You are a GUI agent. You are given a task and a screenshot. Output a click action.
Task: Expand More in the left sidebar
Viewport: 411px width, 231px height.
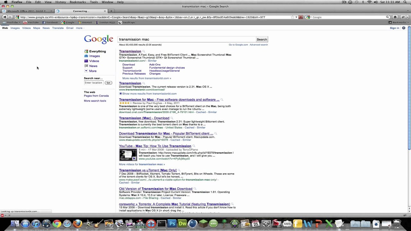coord(93,71)
